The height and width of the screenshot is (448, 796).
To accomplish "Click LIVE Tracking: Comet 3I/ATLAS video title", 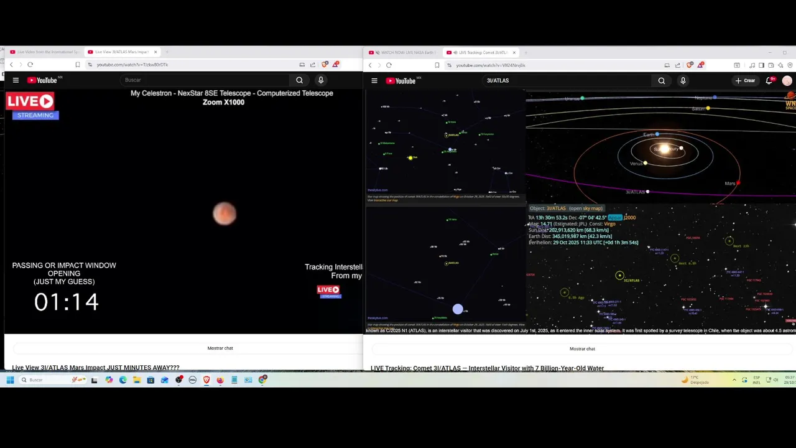I will pyautogui.click(x=487, y=368).
